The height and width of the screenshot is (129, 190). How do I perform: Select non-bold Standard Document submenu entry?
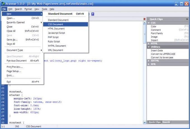pyautogui.click(x=66, y=20)
